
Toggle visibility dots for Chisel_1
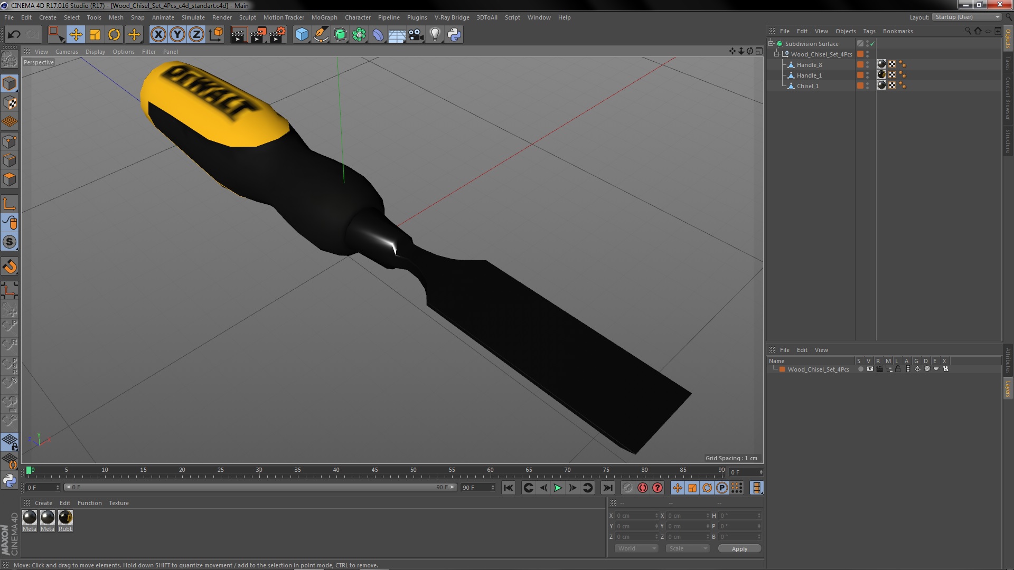pos(867,86)
